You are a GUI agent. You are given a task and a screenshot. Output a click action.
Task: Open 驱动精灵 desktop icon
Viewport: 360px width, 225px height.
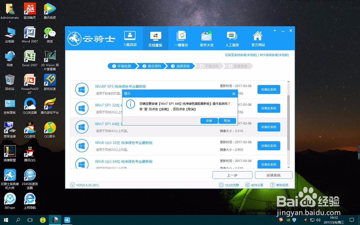pos(30,11)
